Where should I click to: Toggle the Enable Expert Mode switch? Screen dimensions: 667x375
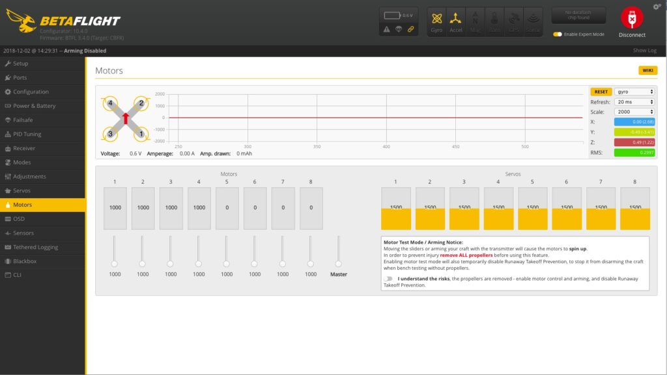(x=558, y=34)
